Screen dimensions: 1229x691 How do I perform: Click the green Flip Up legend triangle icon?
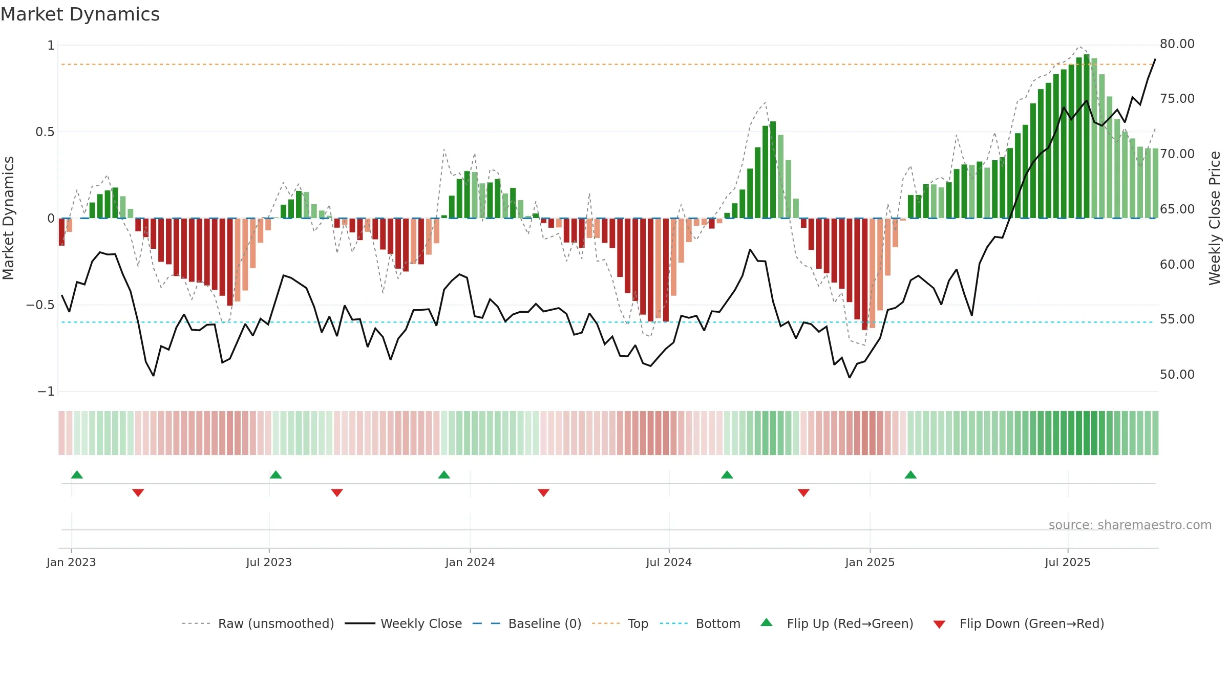tap(767, 622)
